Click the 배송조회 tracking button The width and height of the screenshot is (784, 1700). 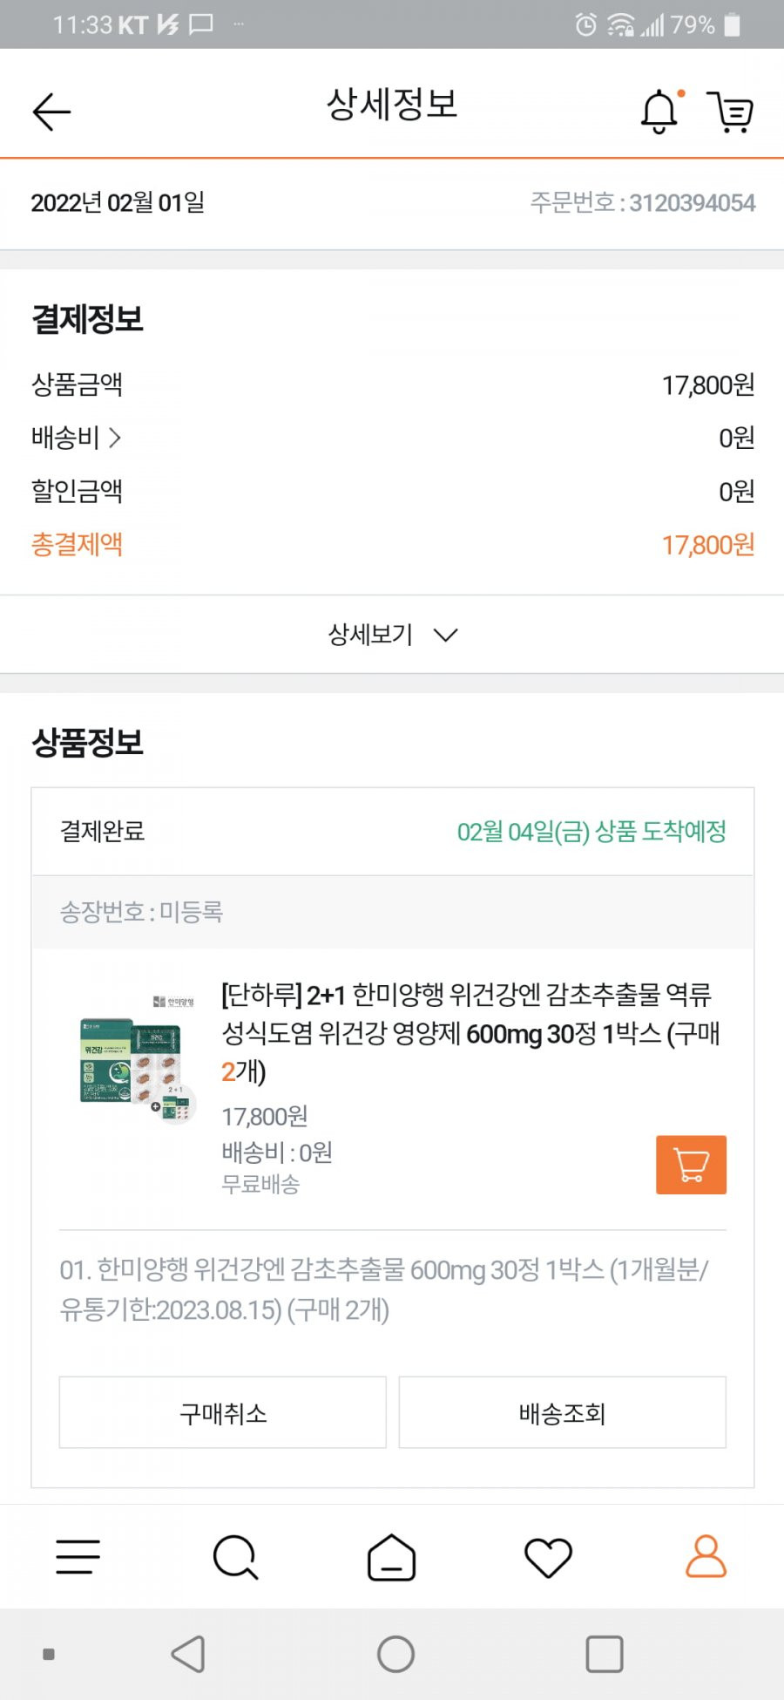(563, 1412)
